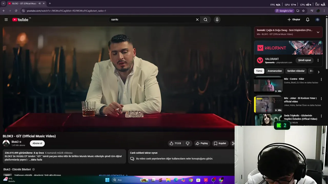Open options for Mix - Contra - Kibir

[321, 79]
